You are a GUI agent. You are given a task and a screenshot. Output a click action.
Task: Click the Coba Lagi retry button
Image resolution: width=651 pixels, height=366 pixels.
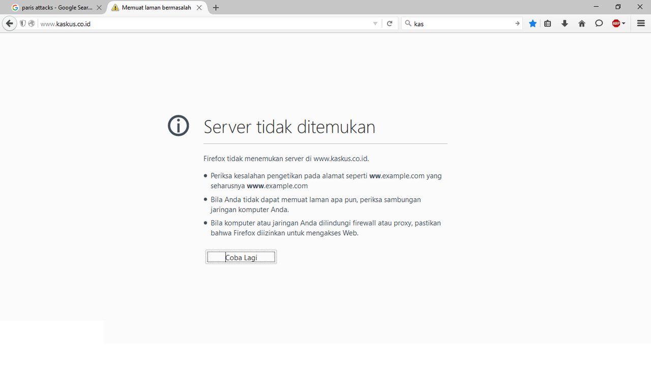click(241, 257)
